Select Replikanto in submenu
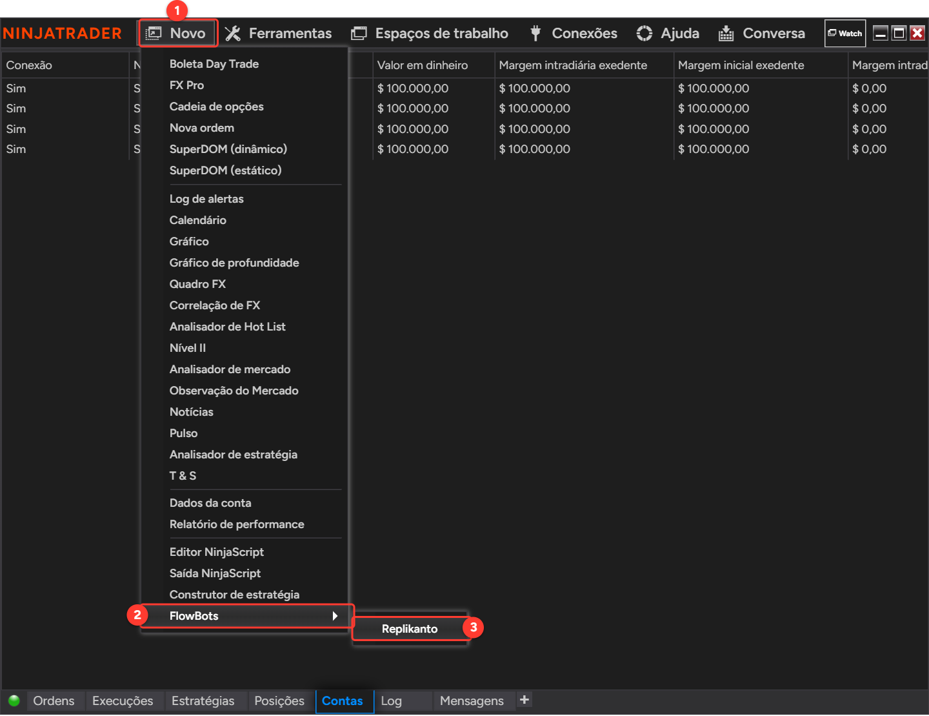This screenshot has height=716, width=929. pos(410,629)
